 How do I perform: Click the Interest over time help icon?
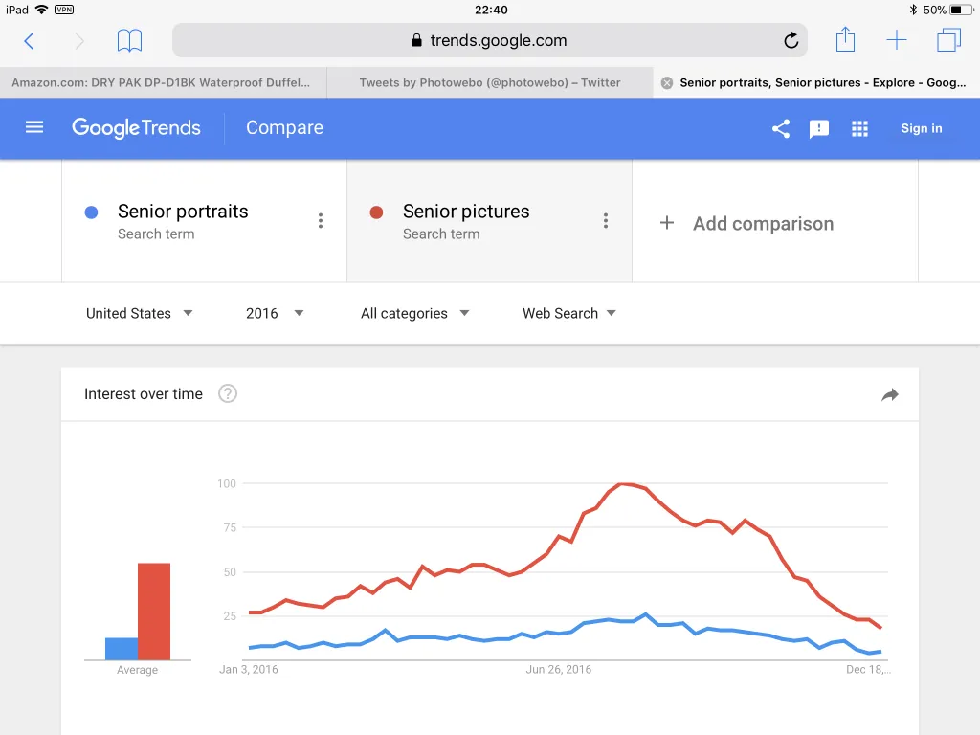(x=228, y=393)
